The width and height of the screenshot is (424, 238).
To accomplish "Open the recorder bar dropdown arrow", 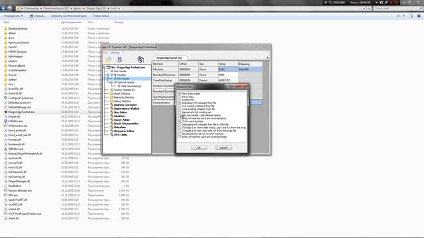I will click(376, 3).
